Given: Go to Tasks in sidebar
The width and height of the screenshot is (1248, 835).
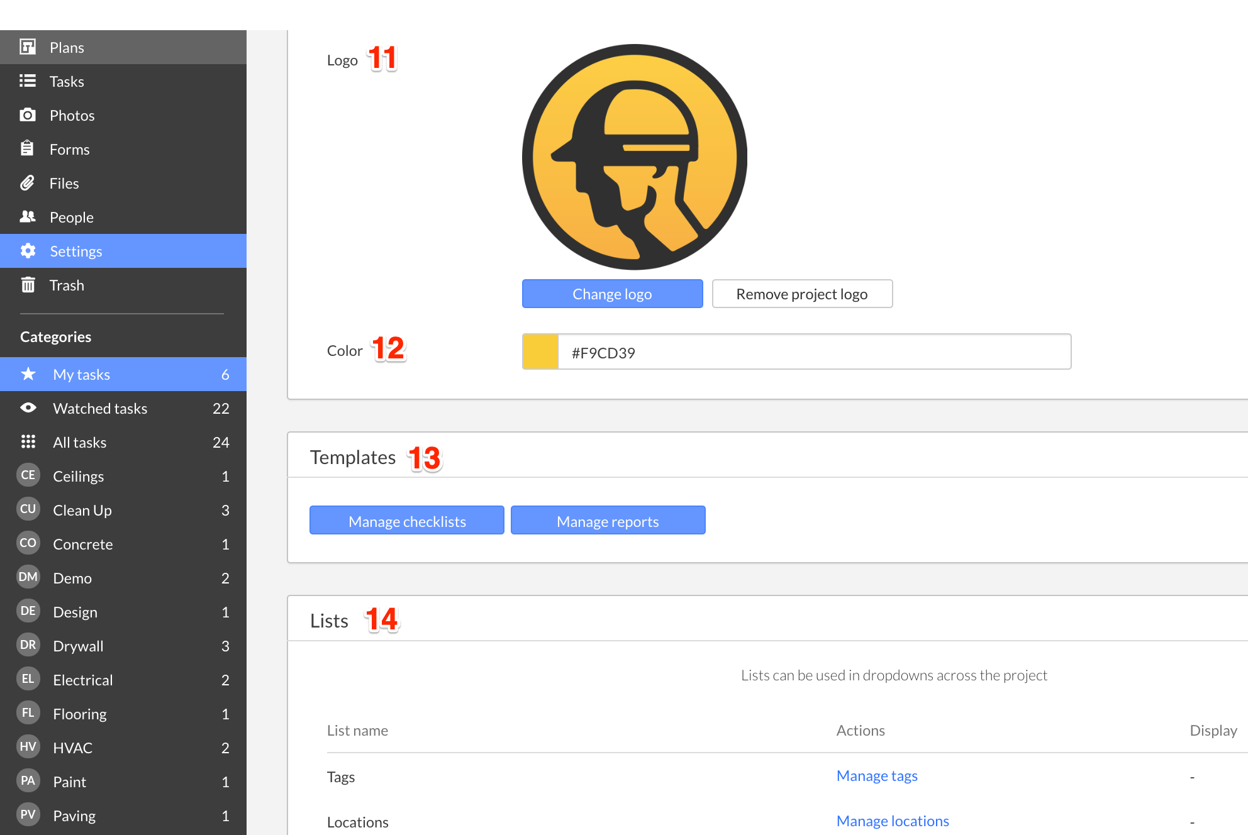Looking at the screenshot, I should pyautogui.click(x=123, y=81).
